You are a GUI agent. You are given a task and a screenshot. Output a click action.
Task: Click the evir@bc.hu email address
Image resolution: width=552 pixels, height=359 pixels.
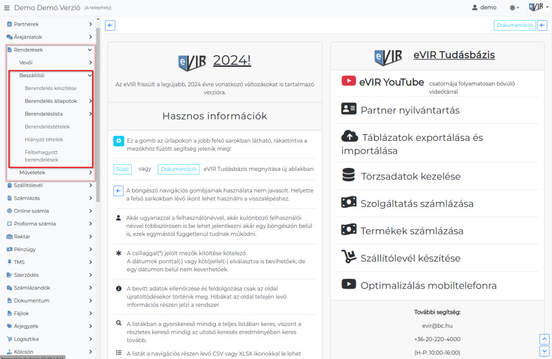[x=437, y=326]
